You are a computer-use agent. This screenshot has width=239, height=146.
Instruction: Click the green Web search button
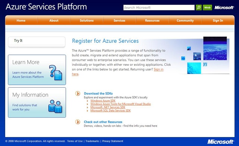pyautogui.click(x=207, y=7)
